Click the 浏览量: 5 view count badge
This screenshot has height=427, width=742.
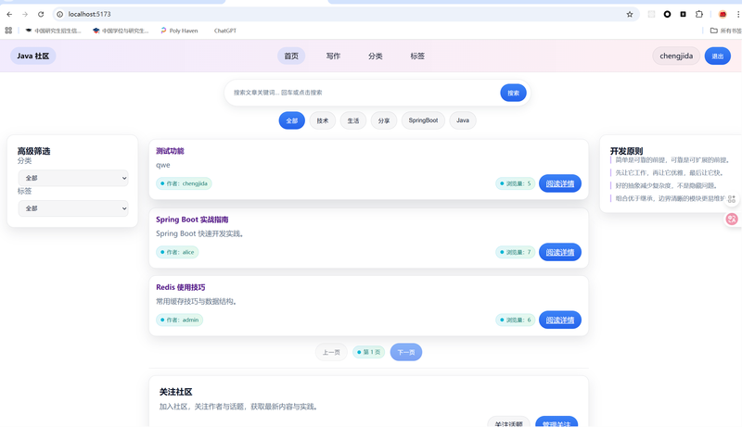tap(516, 183)
